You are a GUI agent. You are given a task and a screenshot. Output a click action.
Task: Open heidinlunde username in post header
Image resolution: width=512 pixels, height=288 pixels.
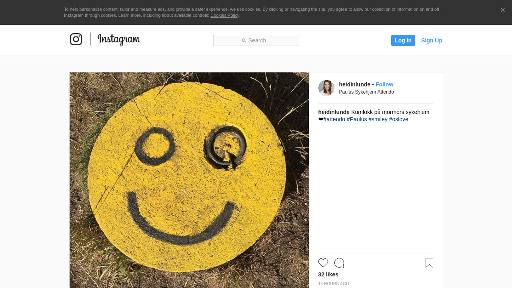(354, 84)
